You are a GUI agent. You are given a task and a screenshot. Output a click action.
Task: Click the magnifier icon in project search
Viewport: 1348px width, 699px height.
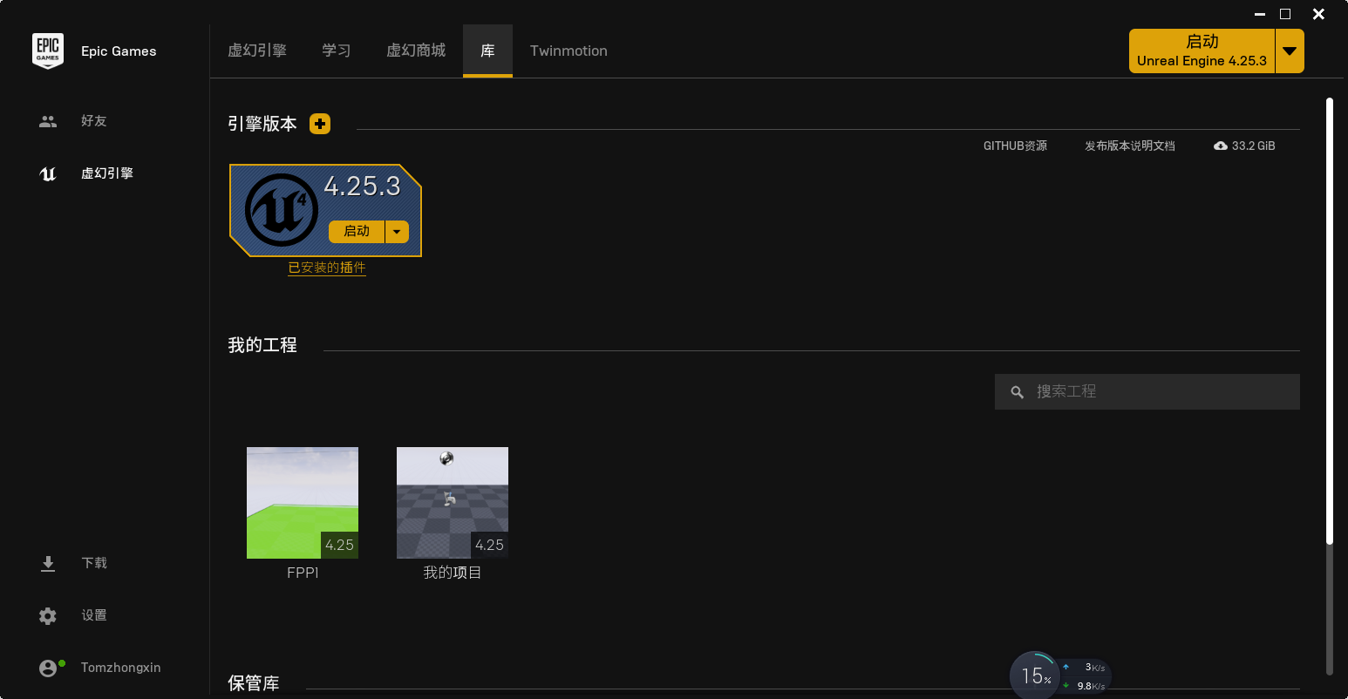point(1017,392)
